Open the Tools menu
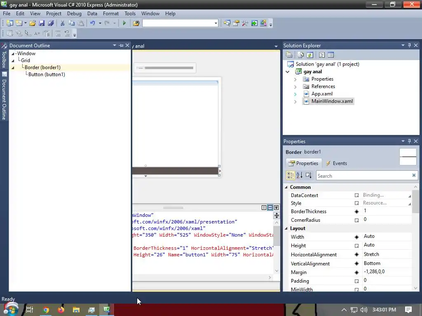Screen dimensions: 422x316 (x=130, y=14)
